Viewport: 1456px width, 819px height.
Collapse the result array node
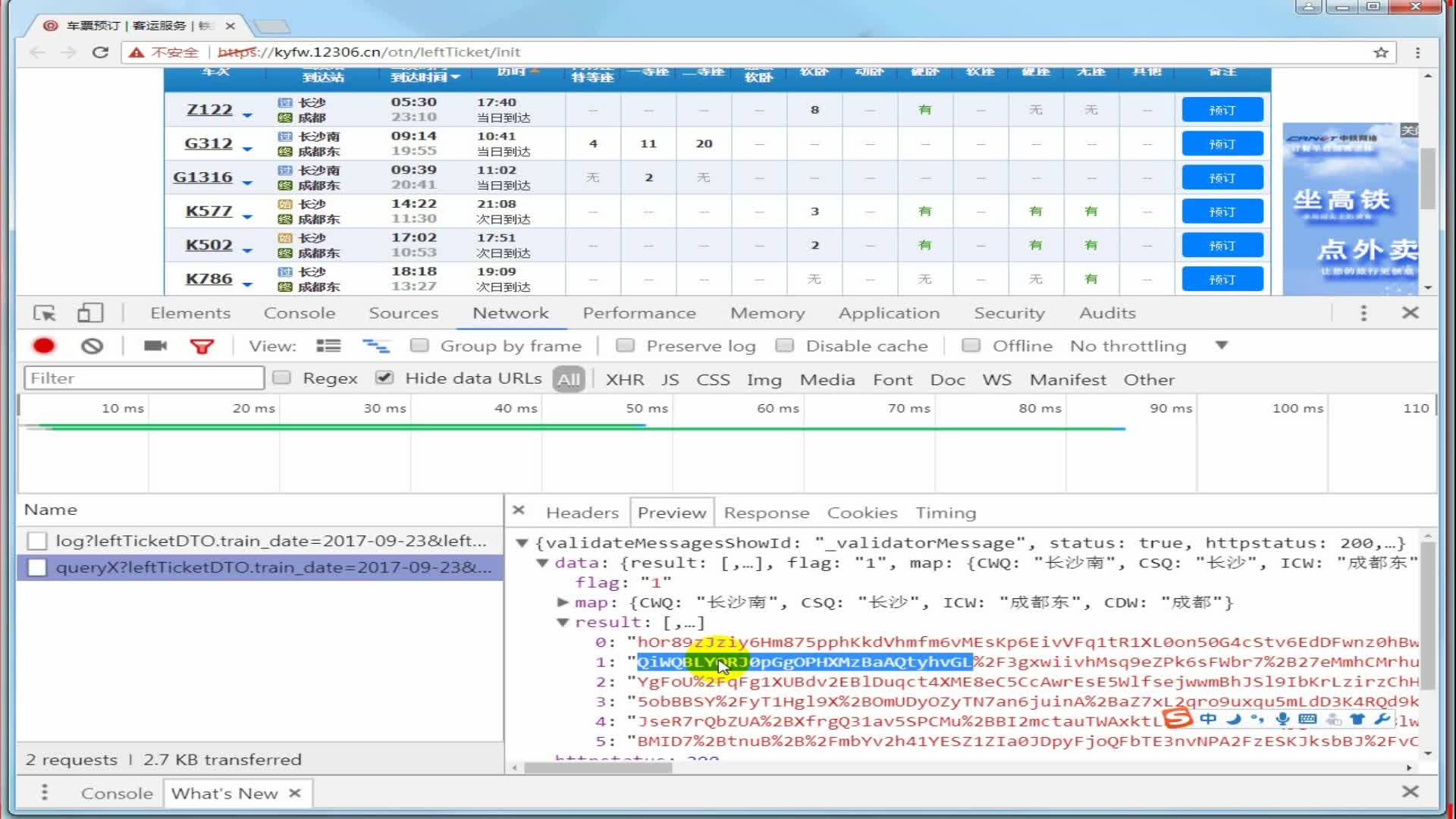point(563,622)
